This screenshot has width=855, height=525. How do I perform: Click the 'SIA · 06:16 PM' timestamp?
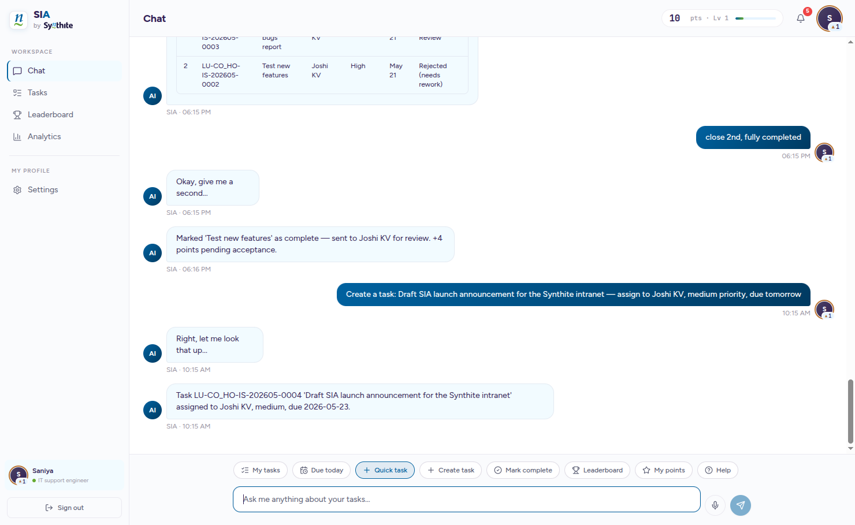[x=188, y=269]
